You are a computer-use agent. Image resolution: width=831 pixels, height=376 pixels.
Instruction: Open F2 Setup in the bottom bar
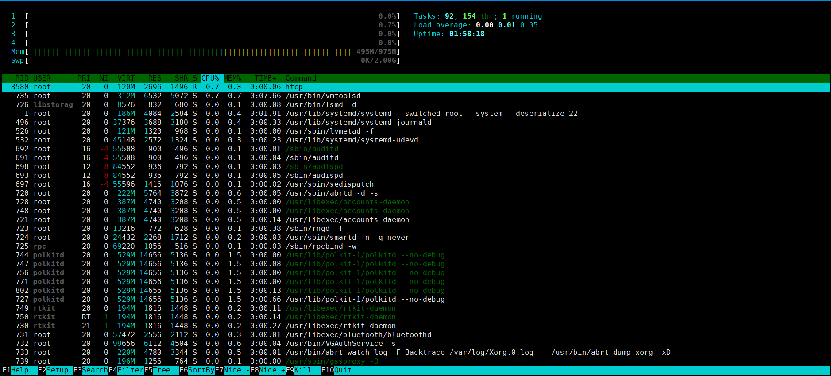tap(55, 370)
